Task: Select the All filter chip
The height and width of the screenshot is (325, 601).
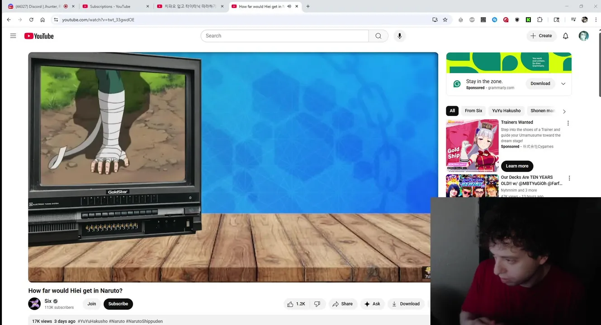Action: 452,111
